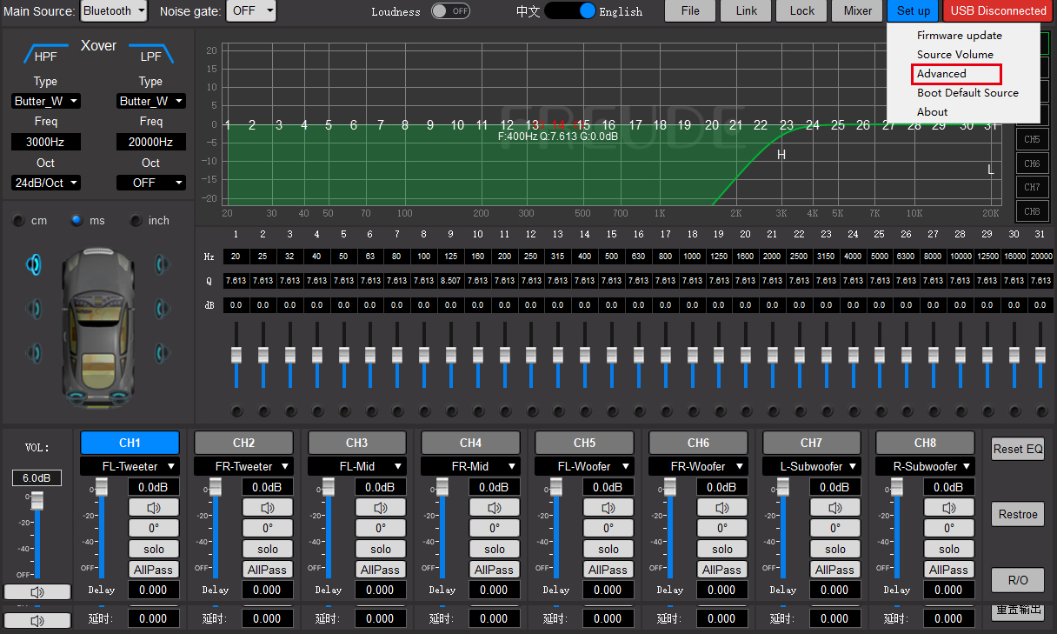Click the CH4 speaker mute icon
The image size is (1057, 634).
[x=495, y=508]
